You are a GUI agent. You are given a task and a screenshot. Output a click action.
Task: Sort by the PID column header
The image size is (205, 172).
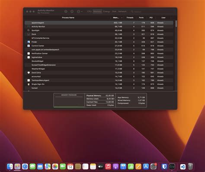(151, 18)
